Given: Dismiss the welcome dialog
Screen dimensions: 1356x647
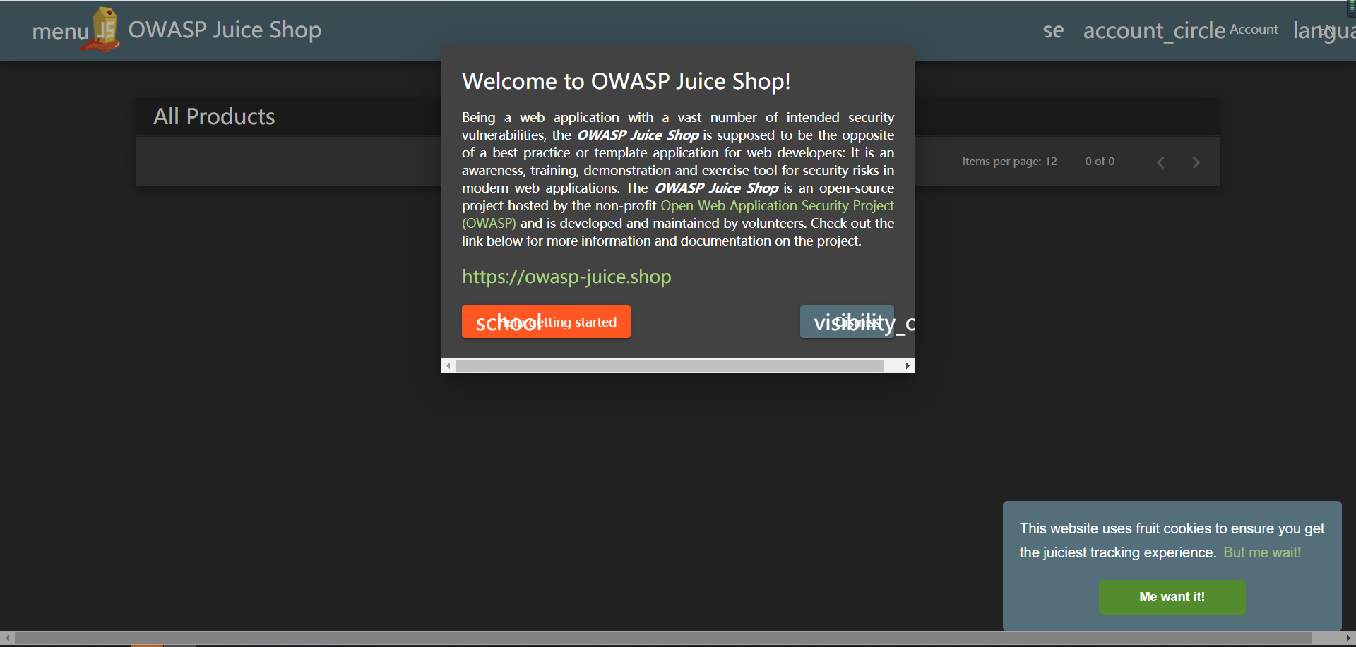Looking at the screenshot, I should [x=847, y=322].
